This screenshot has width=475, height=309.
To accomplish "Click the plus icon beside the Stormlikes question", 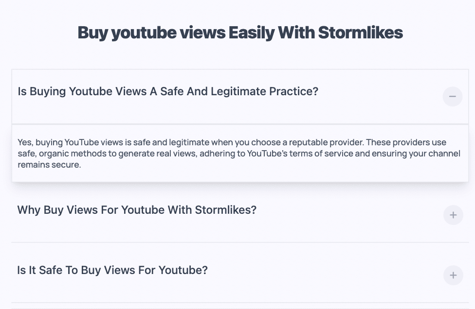I will click(x=453, y=215).
